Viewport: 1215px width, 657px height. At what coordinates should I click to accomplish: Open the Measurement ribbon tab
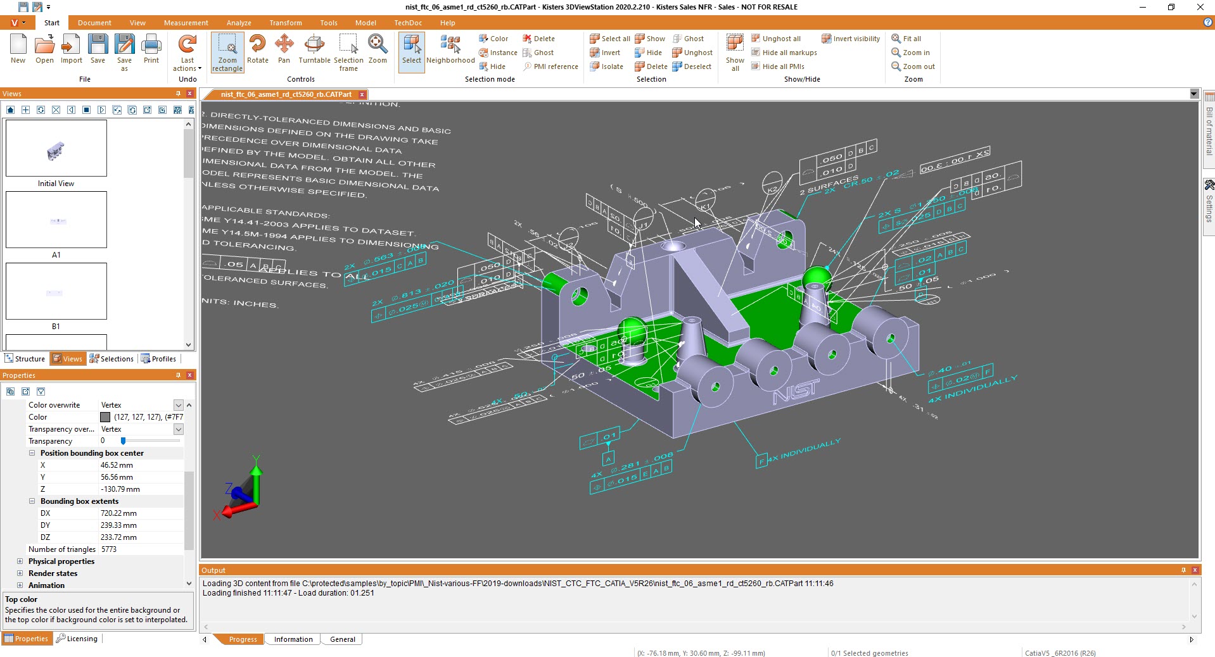[x=186, y=23]
